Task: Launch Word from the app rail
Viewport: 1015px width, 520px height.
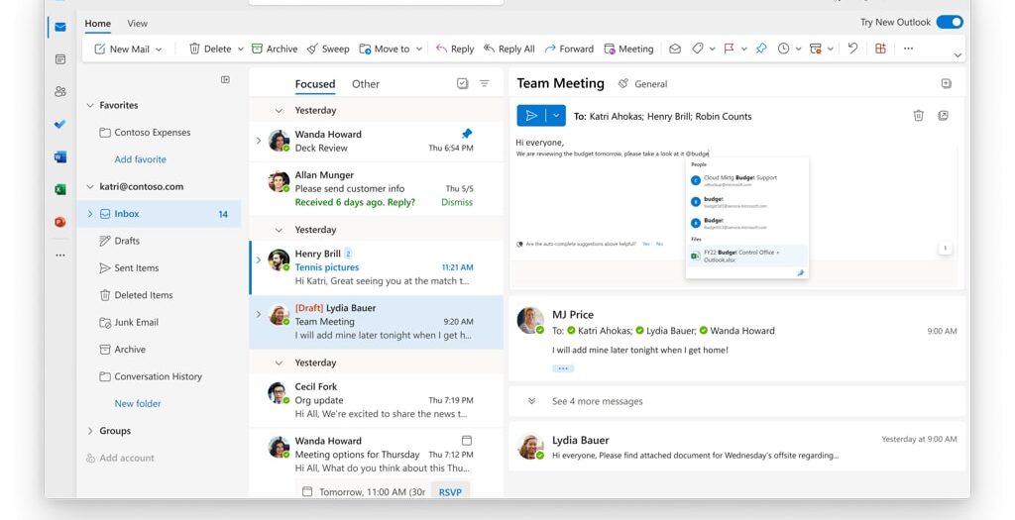Action: coord(60,156)
